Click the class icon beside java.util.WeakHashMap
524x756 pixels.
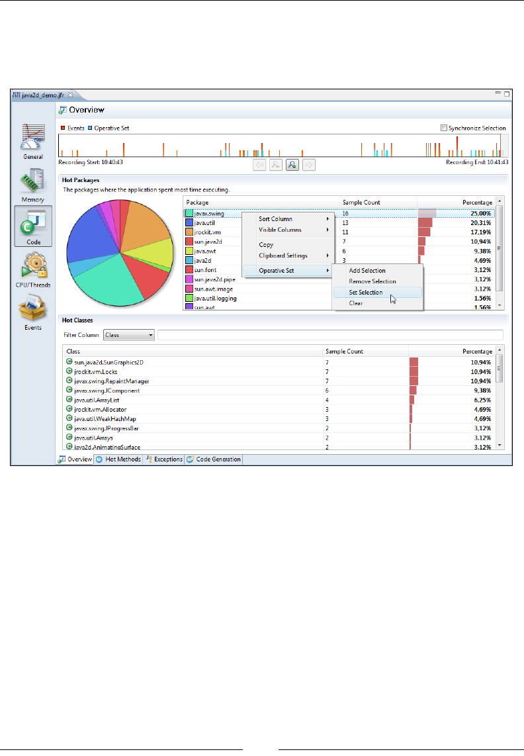click(69, 418)
